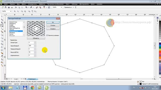Screen dimensions: 161x90
Task: Click the Redo arrow icon
Action: click(31, 7)
